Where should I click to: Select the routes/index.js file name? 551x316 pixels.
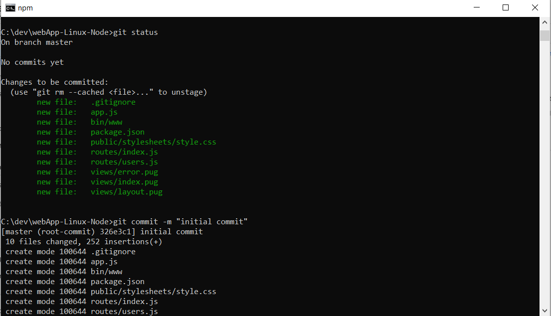point(124,152)
